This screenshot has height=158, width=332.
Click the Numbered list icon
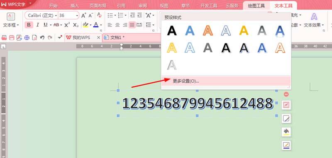120,15
